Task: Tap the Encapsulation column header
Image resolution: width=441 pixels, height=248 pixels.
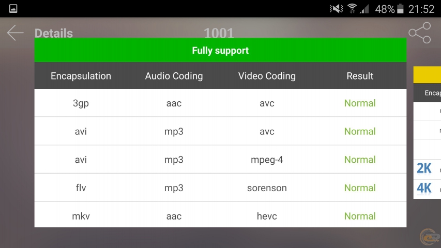Action: click(x=81, y=76)
